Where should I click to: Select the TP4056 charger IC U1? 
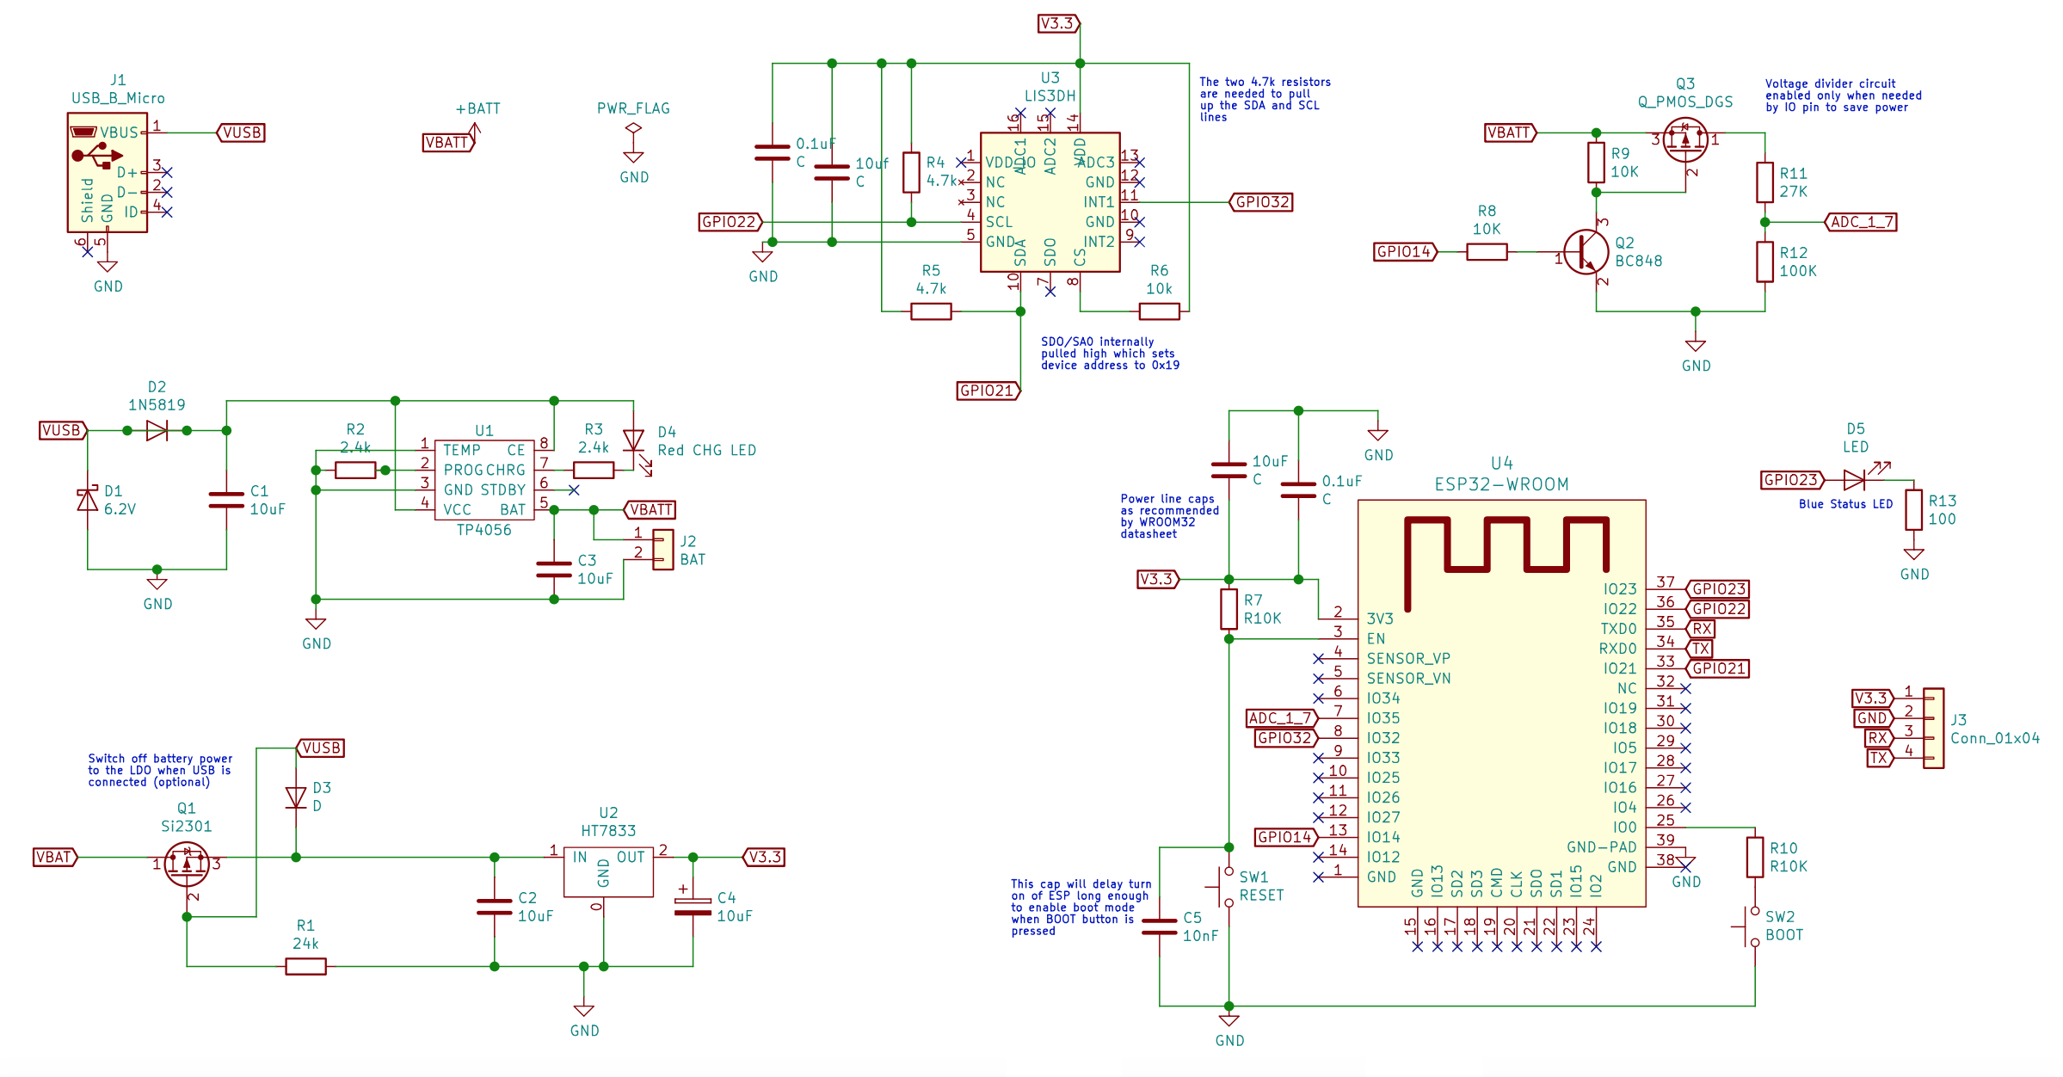click(x=484, y=480)
